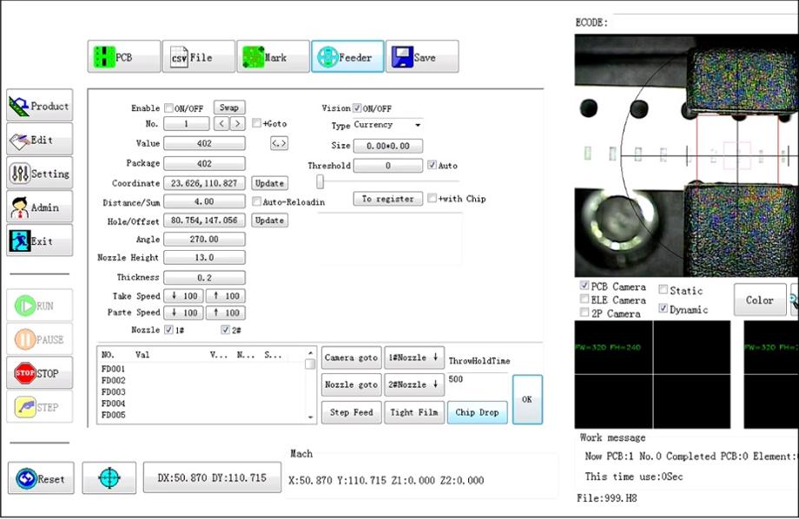Image resolution: width=799 pixels, height=519 pixels.
Task: Open the 2#Nozzle down selector
Action: pyautogui.click(x=414, y=384)
